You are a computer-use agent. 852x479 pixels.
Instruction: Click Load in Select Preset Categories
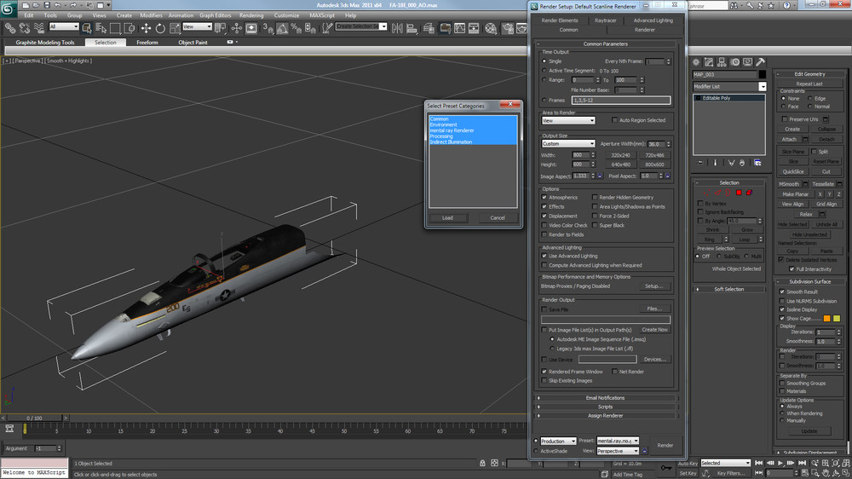[447, 217]
